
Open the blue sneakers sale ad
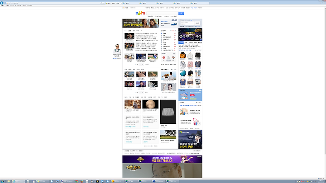[190, 95]
